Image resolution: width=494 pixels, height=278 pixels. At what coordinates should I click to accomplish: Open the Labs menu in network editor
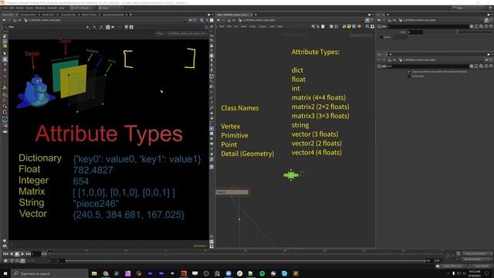(x=272, y=27)
